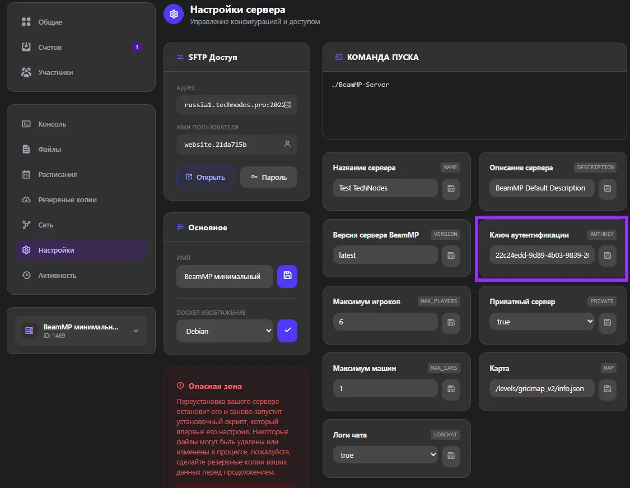
Task: Click the Пароль button
Action: (x=269, y=177)
